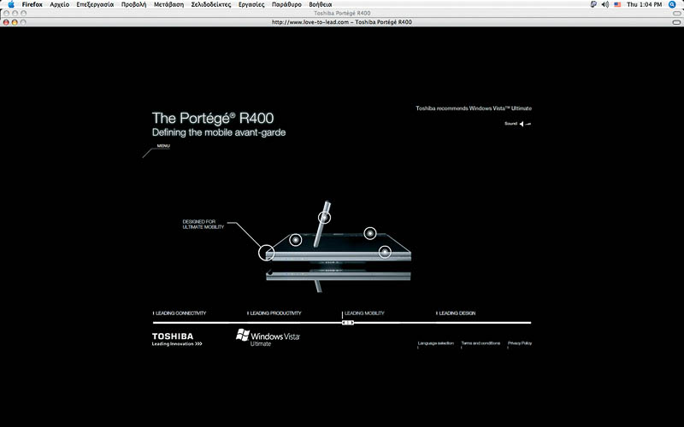Click hotspot circle at laptop's front-right corner
The image size is (684, 427).
point(384,252)
